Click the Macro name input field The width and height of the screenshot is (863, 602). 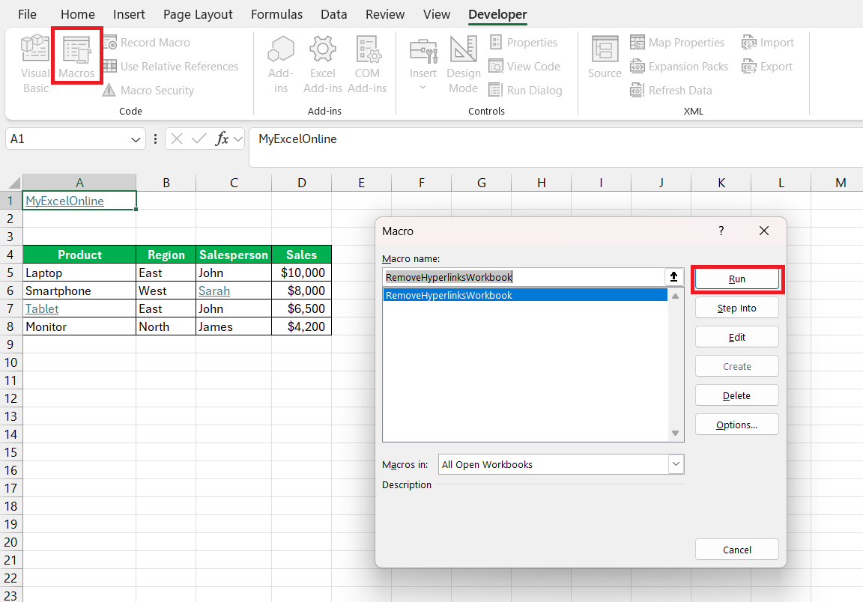pyautogui.click(x=524, y=277)
